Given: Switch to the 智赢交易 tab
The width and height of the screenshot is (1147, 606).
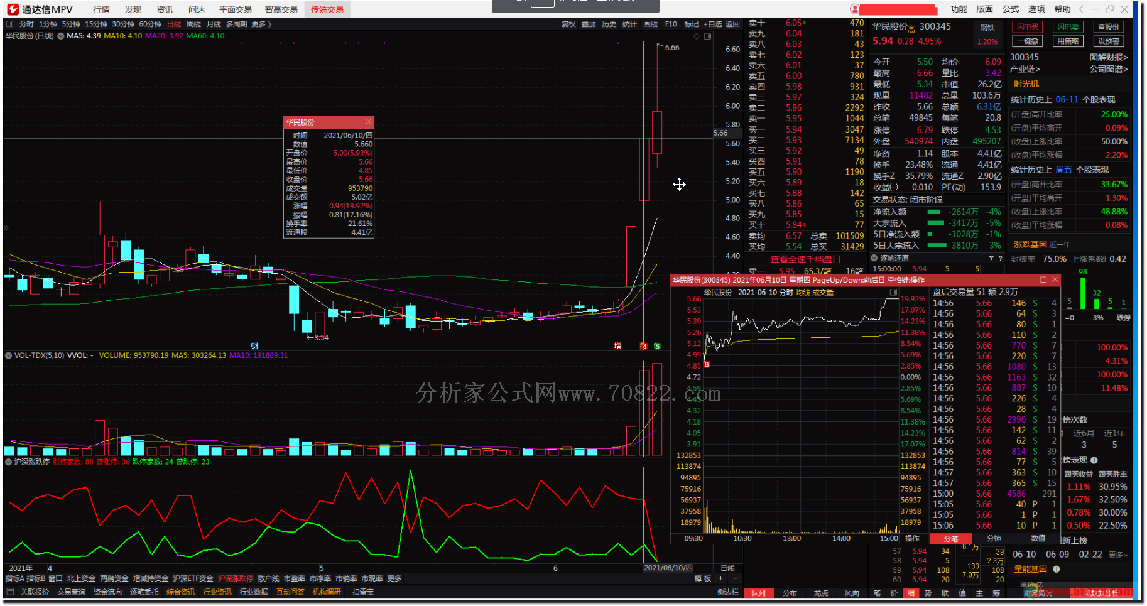Looking at the screenshot, I should (x=281, y=9).
